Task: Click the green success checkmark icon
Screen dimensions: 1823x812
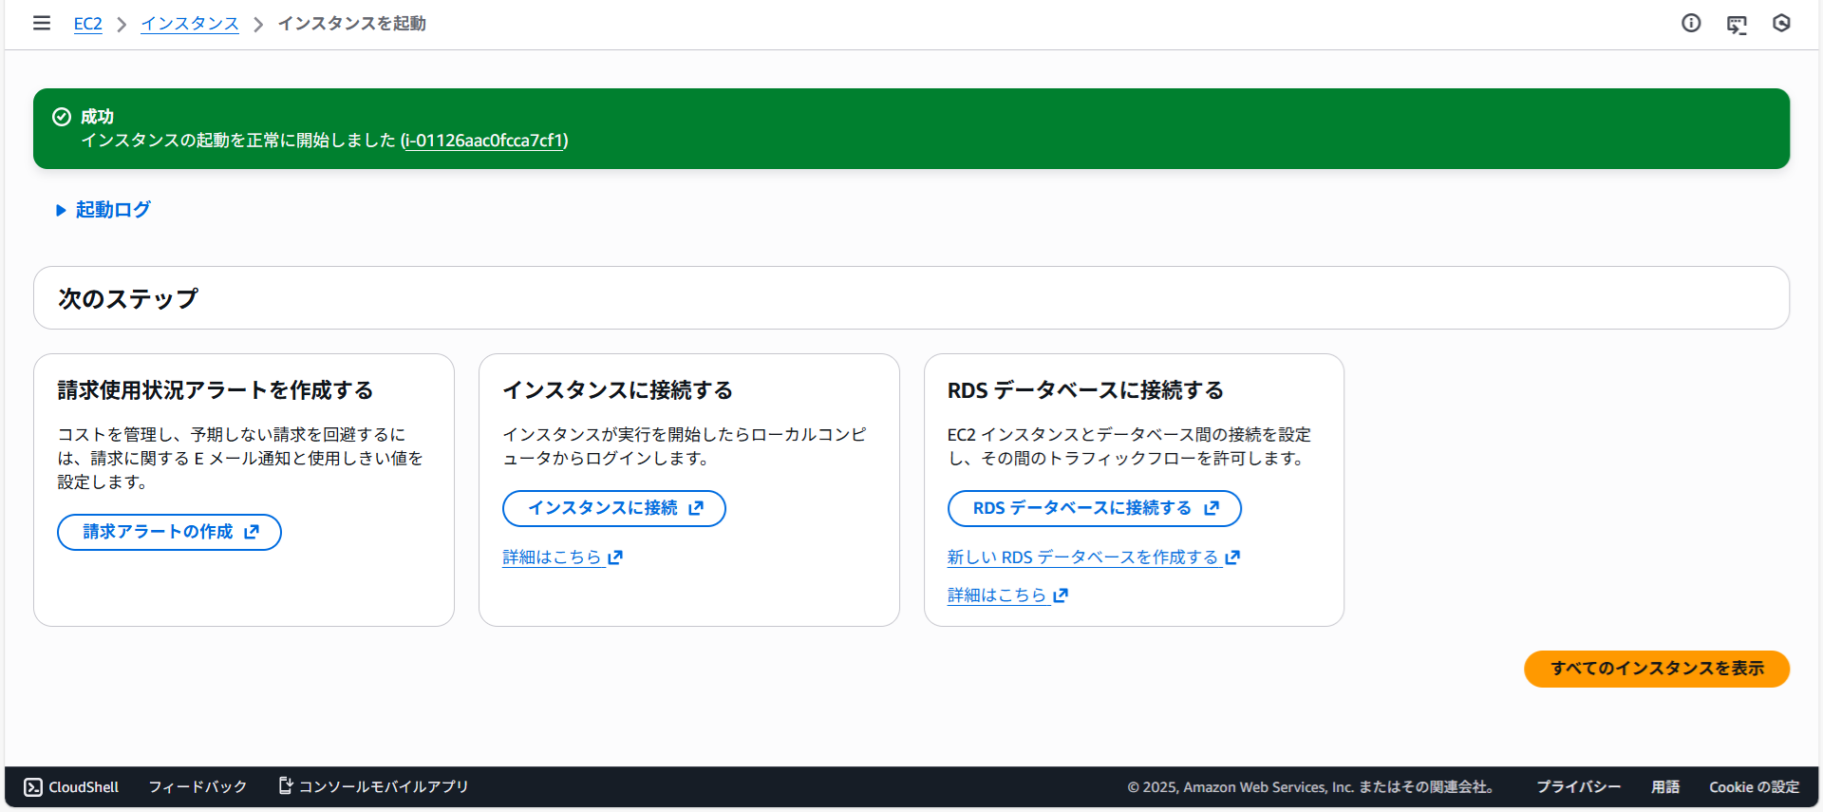Action: pos(62,117)
